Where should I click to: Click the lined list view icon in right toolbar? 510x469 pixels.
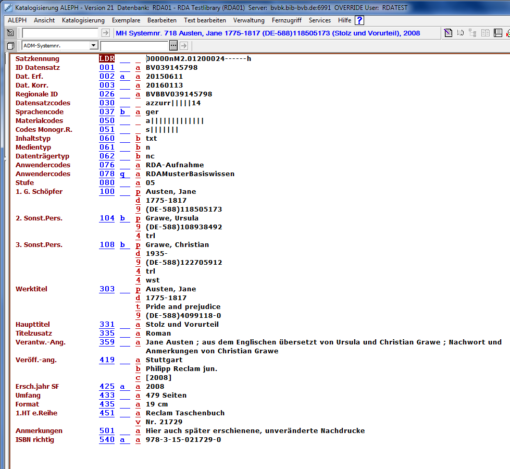[498, 33]
